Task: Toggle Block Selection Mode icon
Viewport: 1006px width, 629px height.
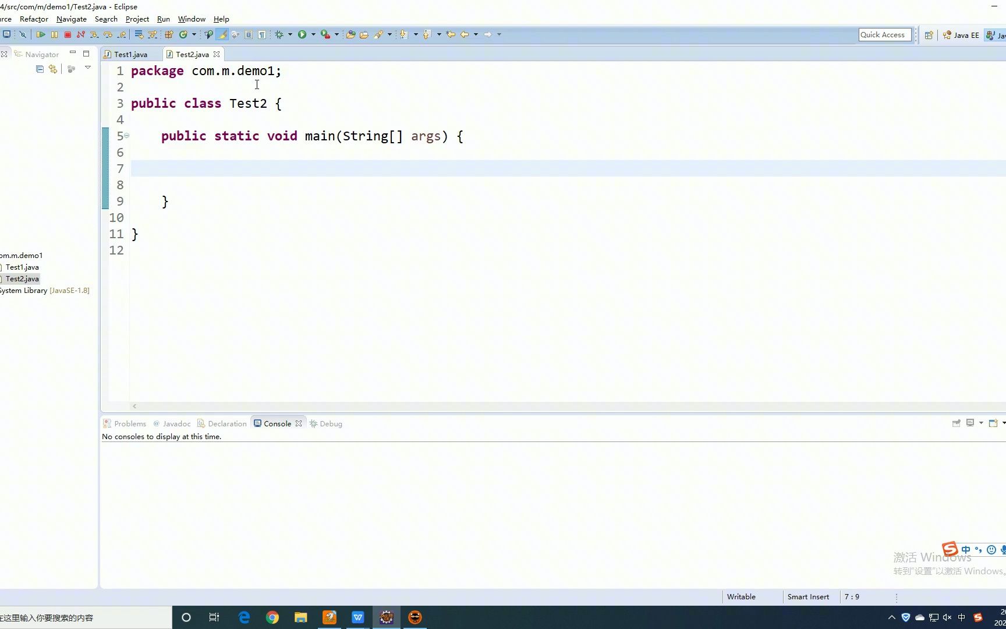Action: pos(249,35)
